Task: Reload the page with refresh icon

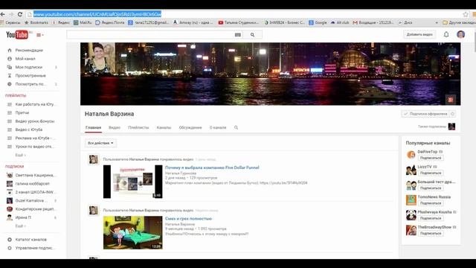Action: [20, 14]
